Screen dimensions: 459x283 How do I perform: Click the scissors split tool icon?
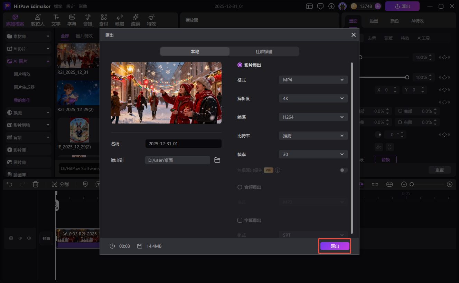click(x=55, y=184)
